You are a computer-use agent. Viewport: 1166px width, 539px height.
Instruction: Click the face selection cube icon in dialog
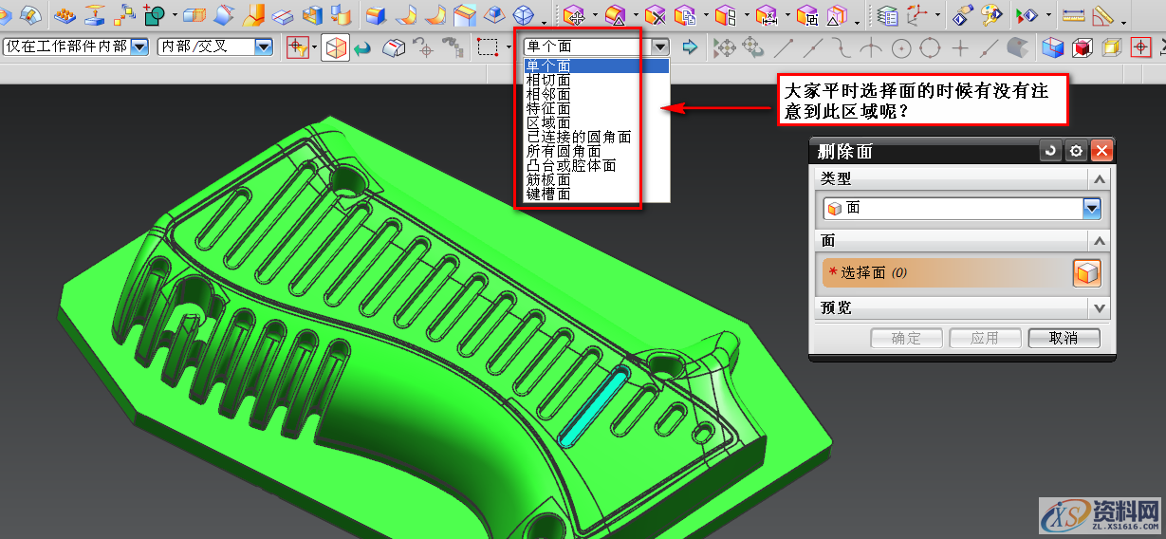[x=1086, y=273]
